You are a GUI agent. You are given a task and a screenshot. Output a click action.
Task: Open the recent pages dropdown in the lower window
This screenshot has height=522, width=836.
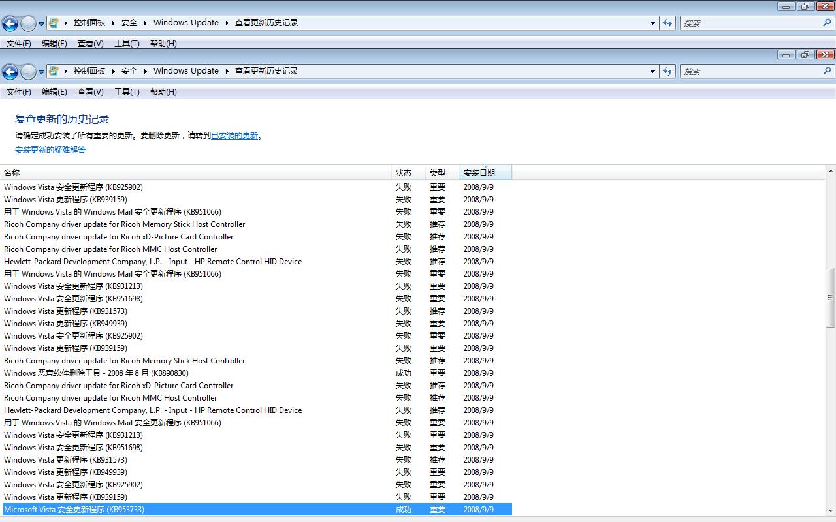(x=41, y=72)
